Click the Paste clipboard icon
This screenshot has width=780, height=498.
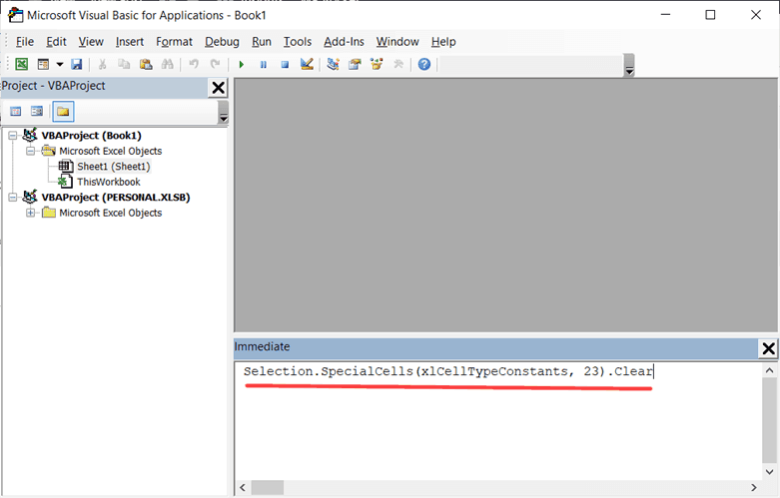pos(146,64)
